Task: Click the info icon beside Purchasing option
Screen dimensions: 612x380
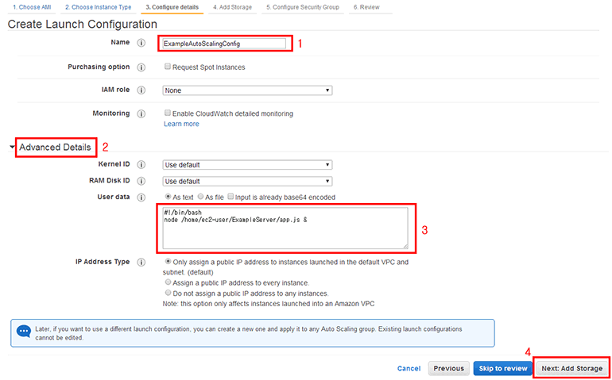Action: 141,67
